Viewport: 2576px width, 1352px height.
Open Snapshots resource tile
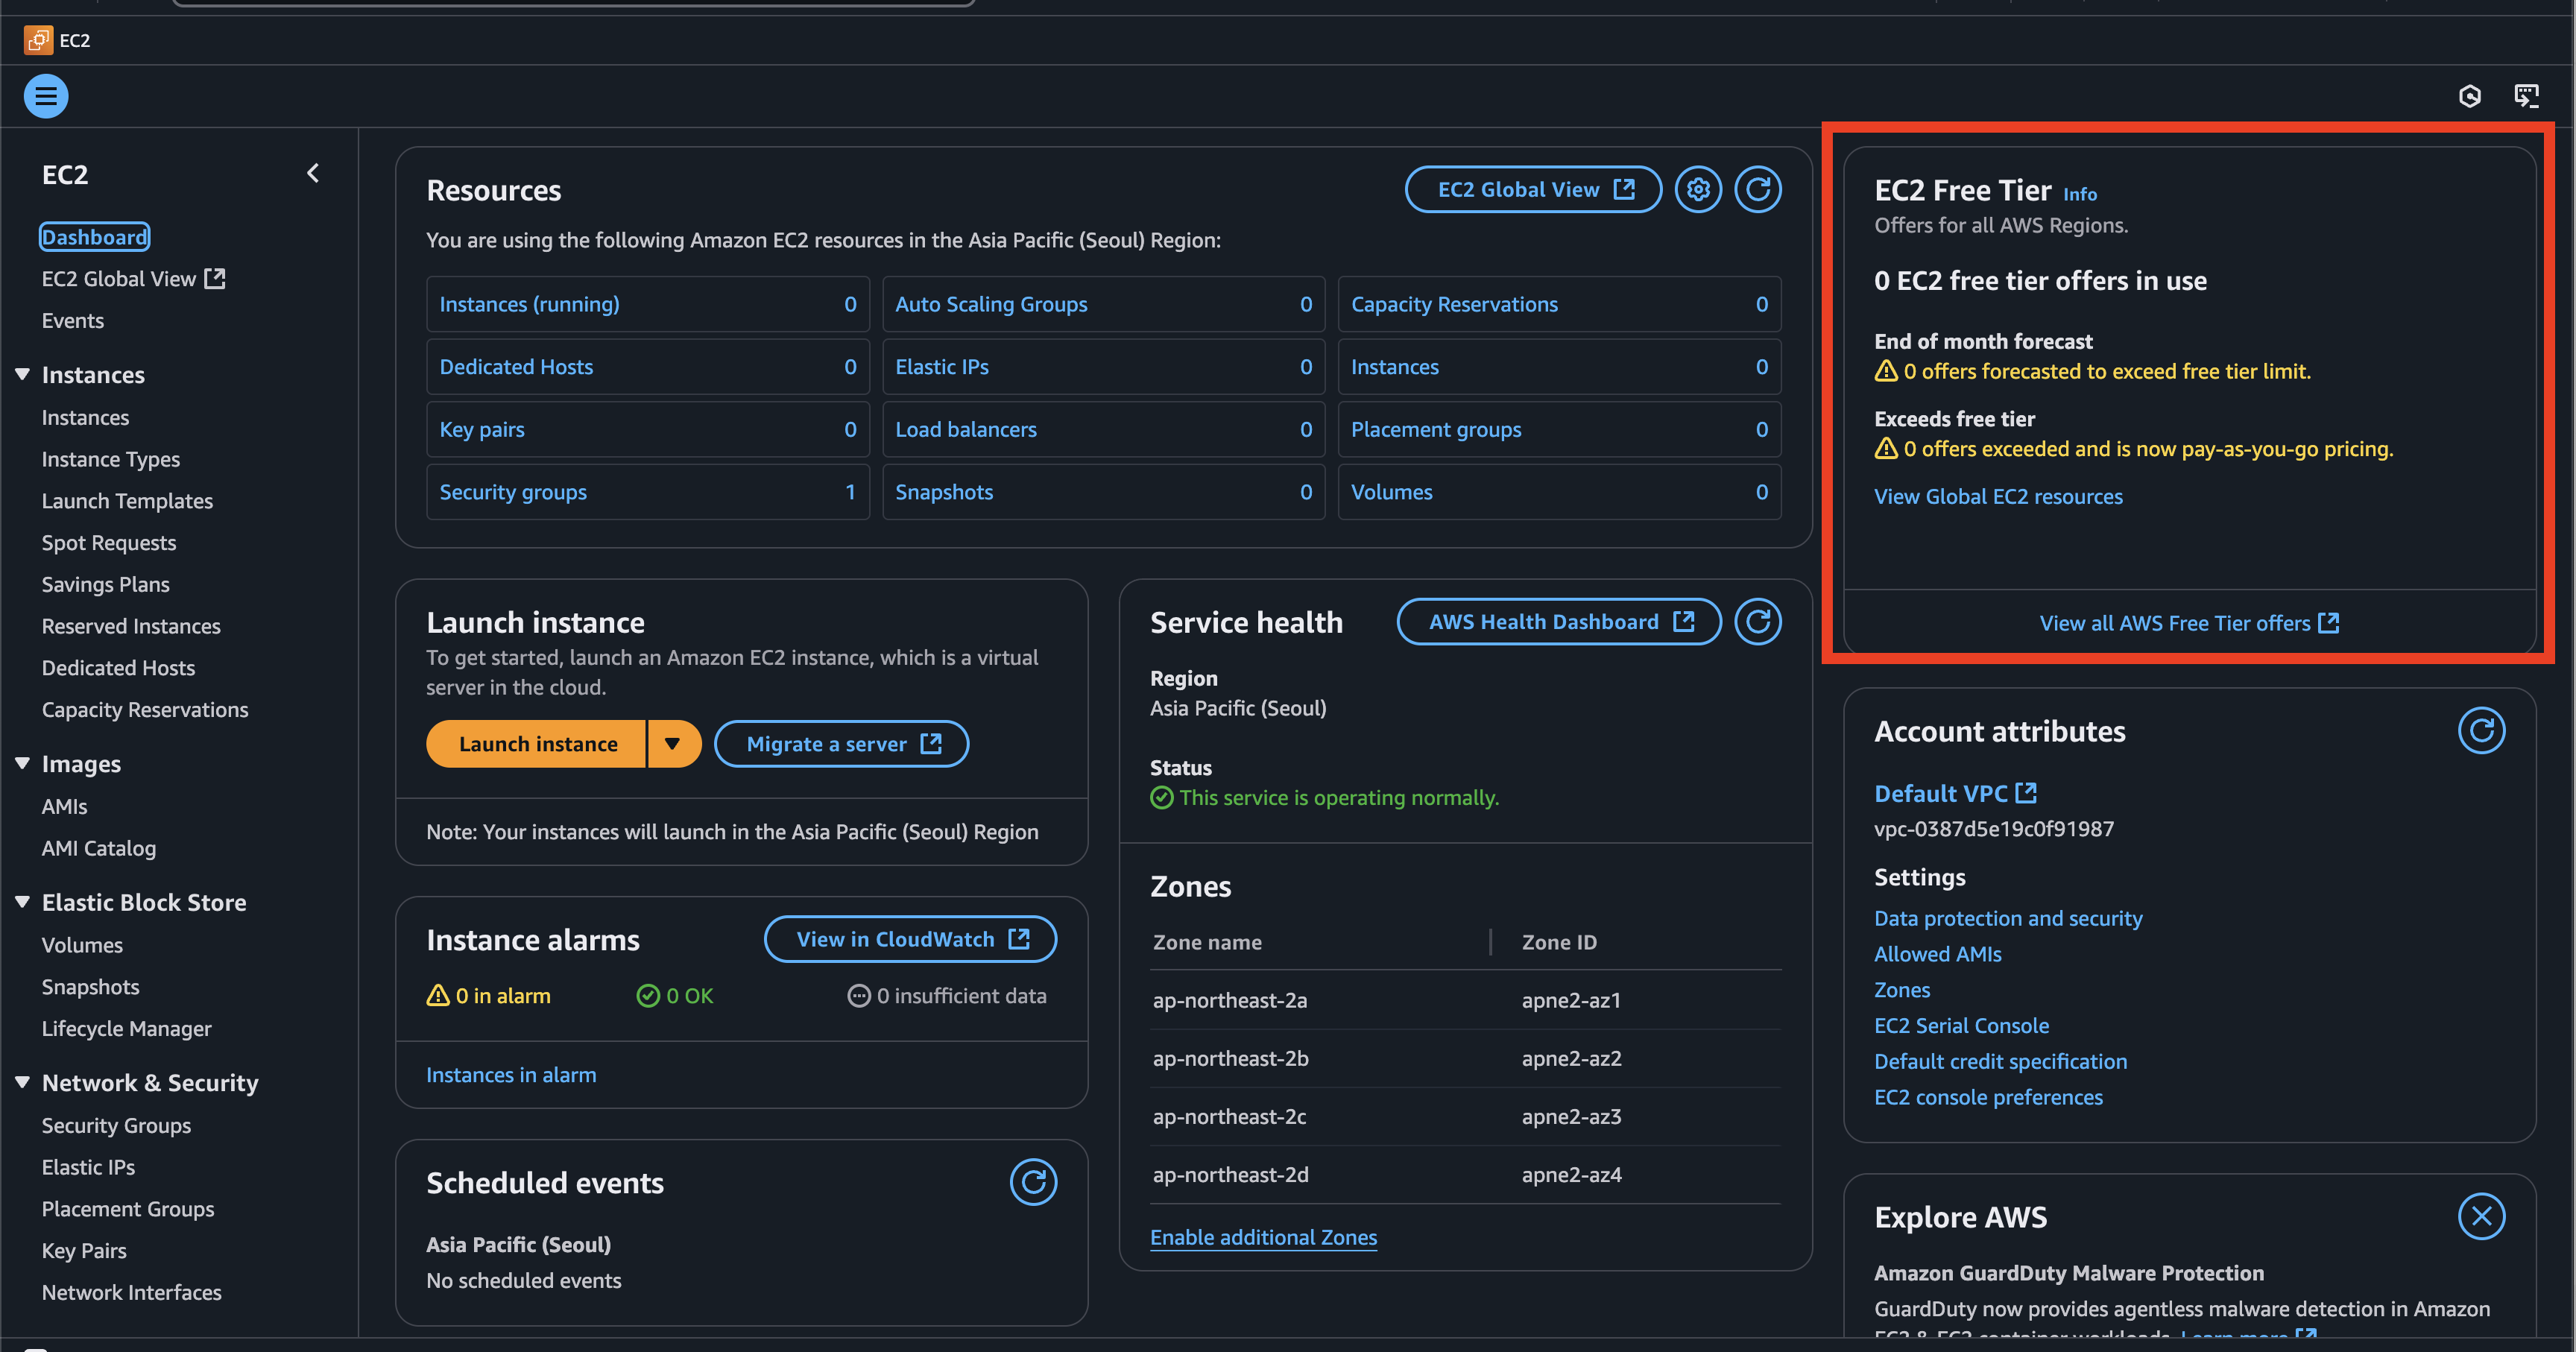pyautogui.click(x=1103, y=492)
